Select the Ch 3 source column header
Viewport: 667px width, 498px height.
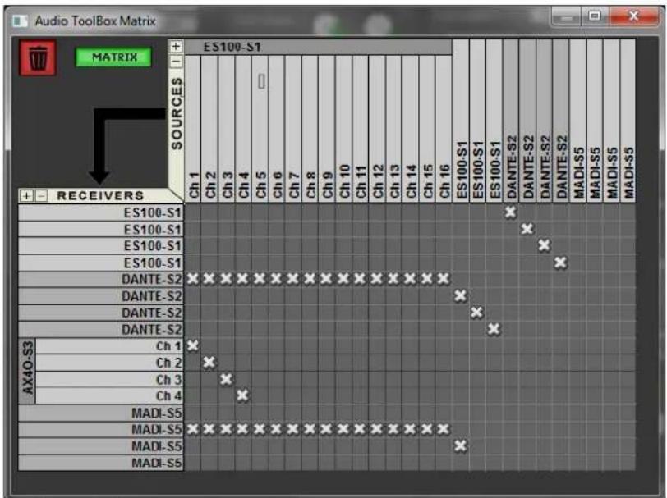(226, 128)
